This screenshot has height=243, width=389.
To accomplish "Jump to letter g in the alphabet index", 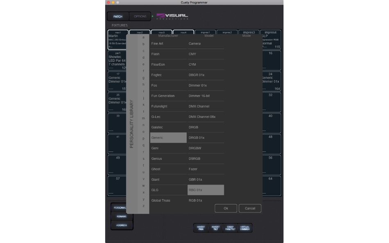I will point(143,78).
